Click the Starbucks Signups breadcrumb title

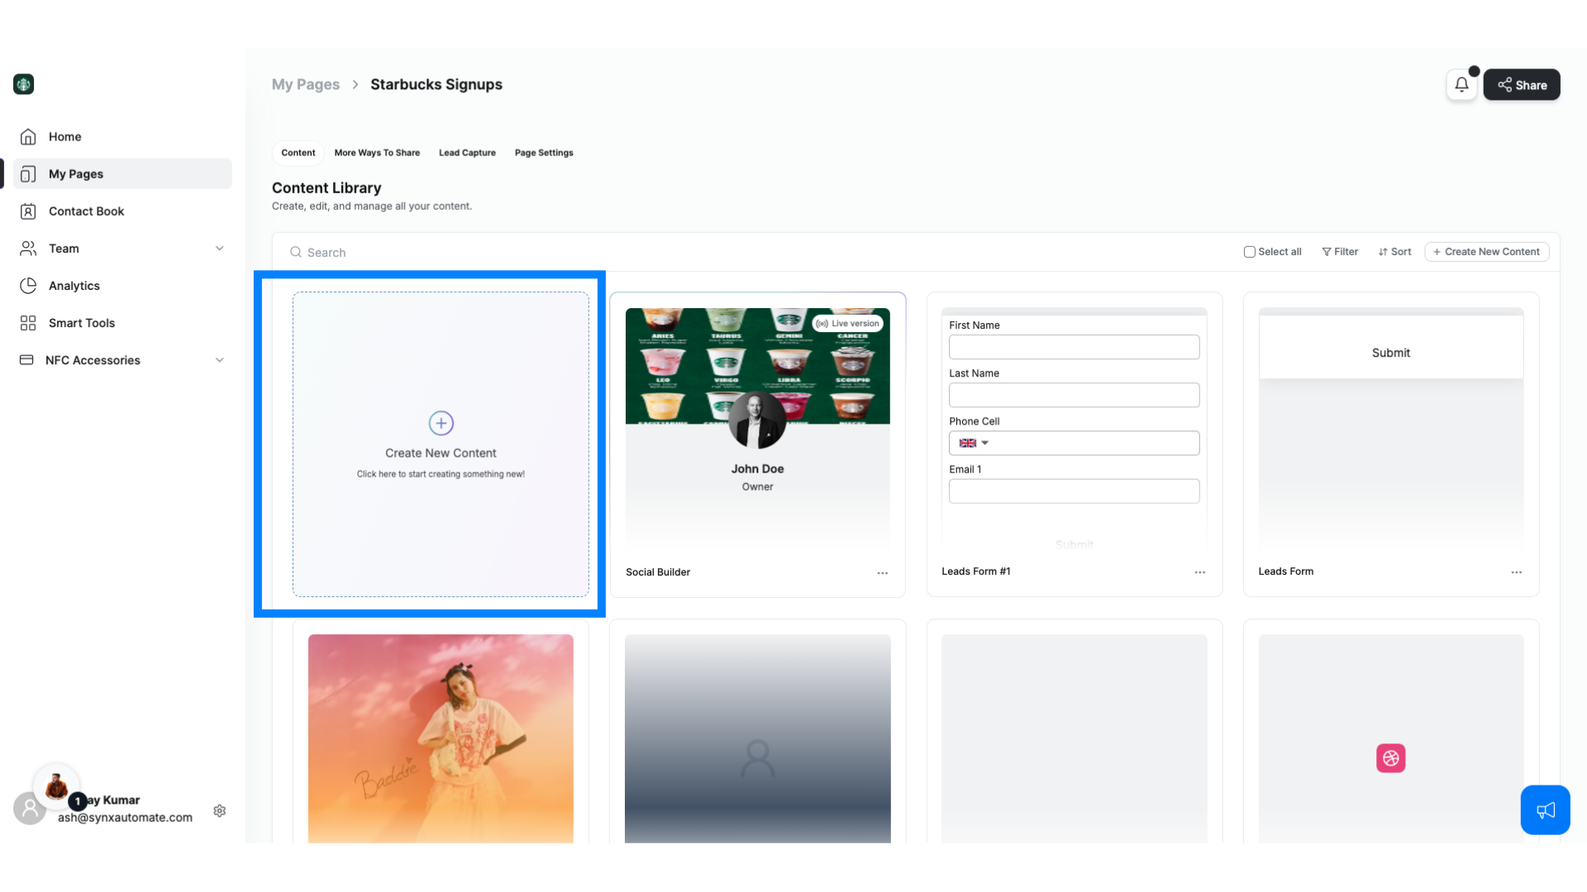pos(436,84)
